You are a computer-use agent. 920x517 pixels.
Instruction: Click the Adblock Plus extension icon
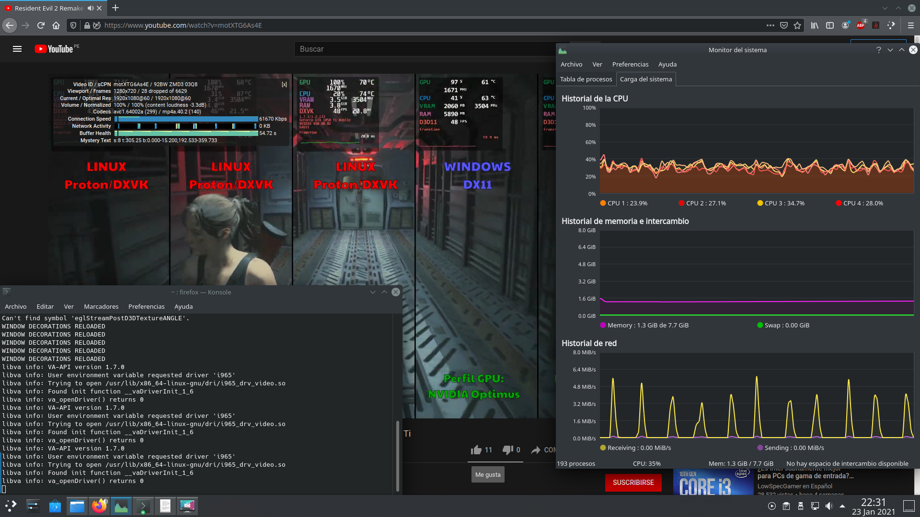(861, 25)
